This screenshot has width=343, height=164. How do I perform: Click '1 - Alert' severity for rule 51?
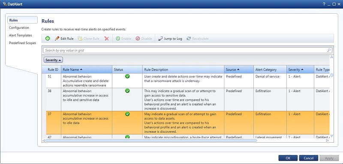click(300, 81)
